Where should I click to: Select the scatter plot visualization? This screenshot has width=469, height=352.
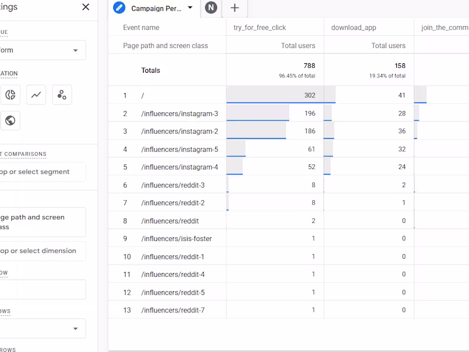click(x=60, y=94)
